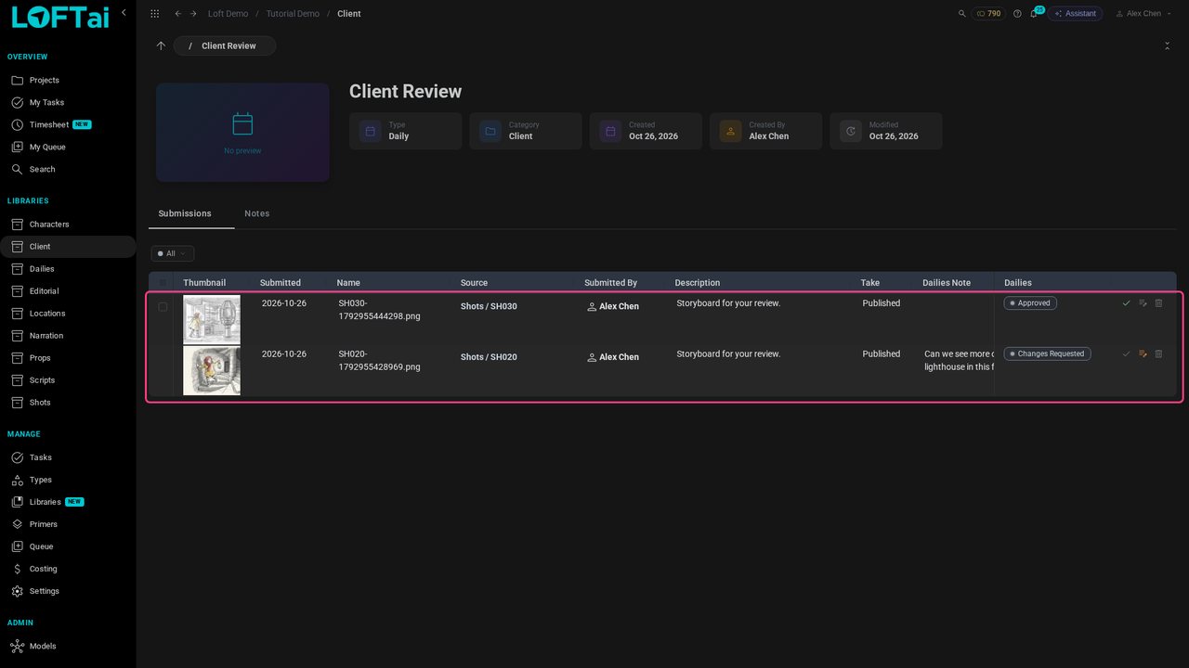Open the 790 credits balance
Image resolution: width=1189 pixels, height=668 pixels.
(x=988, y=14)
